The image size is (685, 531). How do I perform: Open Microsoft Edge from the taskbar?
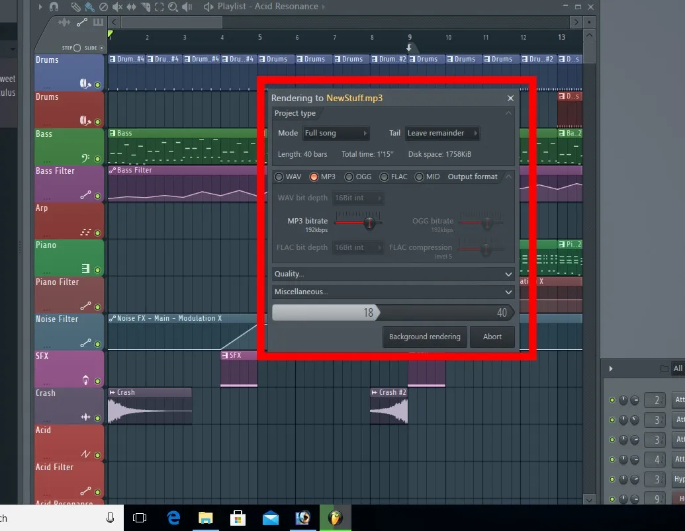point(173,518)
